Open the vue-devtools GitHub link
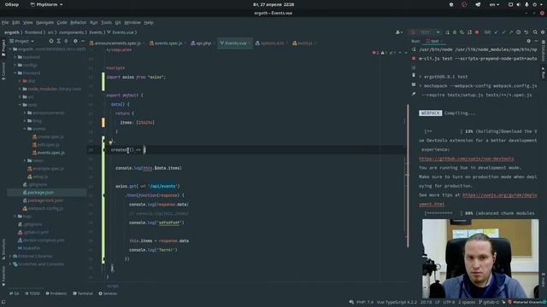 [x=467, y=159]
